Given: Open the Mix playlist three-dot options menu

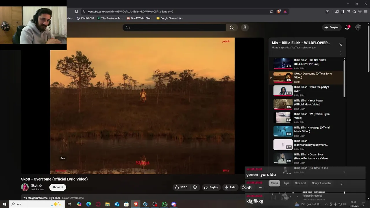Looking at the screenshot, I should [341, 53].
